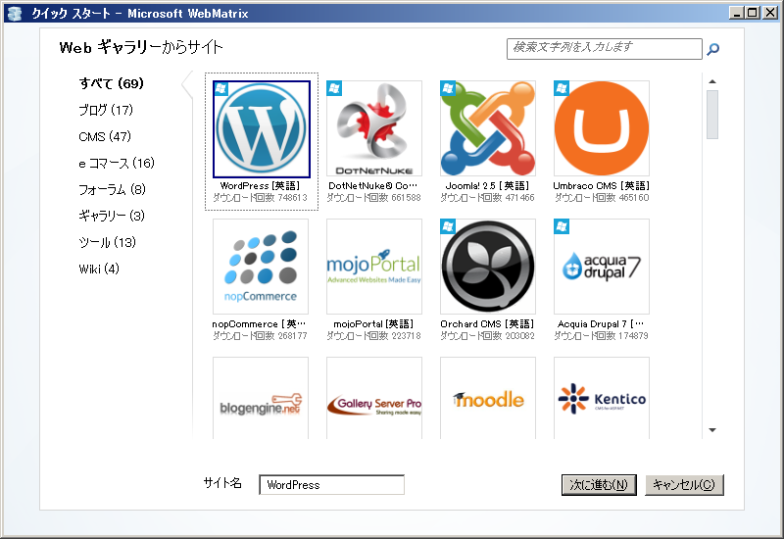The height and width of the screenshot is (539, 784).
Task: Select the mojoPortal logo tile
Action: (374, 267)
